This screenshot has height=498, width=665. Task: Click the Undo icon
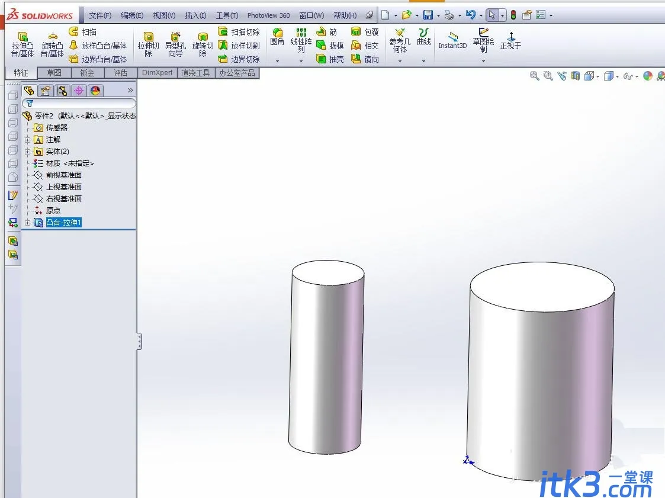pyautogui.click(x=470, y=15)
